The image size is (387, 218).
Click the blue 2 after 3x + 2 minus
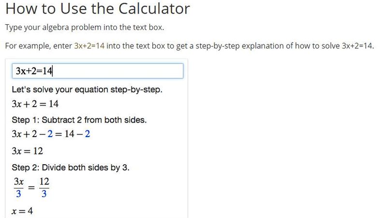[50, 134]
